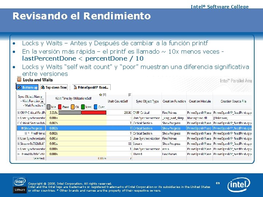Viewport: 263px width, 197px height.
Task: Collapse the Critical Section 0xb row
Action: coord(19,123)
